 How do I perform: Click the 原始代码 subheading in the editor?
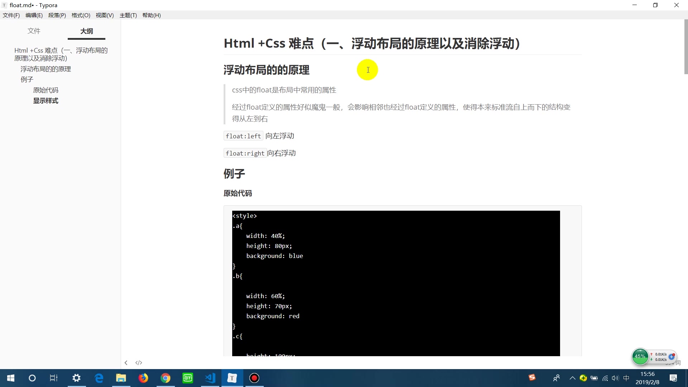coord(238,193)
